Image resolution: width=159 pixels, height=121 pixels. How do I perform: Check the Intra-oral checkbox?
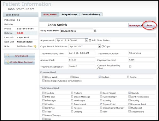43,97
